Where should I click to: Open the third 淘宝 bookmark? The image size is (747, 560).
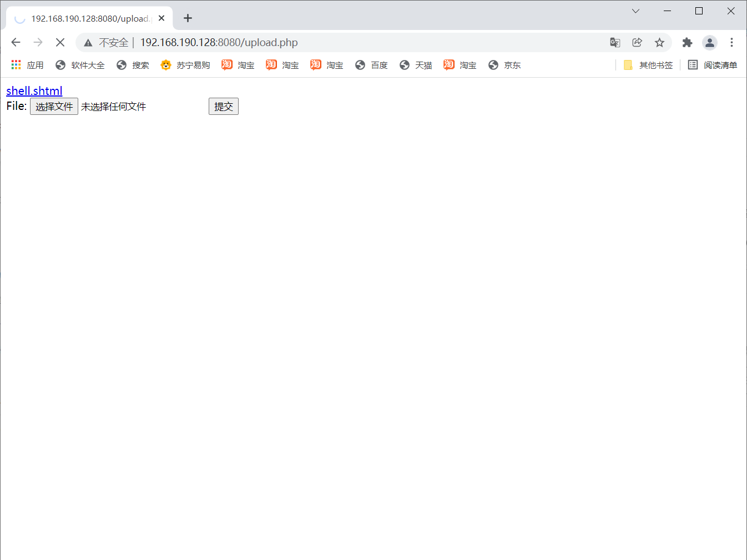coord(327,65)
